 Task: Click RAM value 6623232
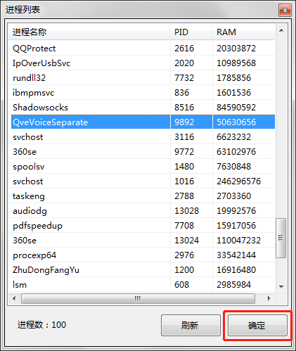coord(233,137)
